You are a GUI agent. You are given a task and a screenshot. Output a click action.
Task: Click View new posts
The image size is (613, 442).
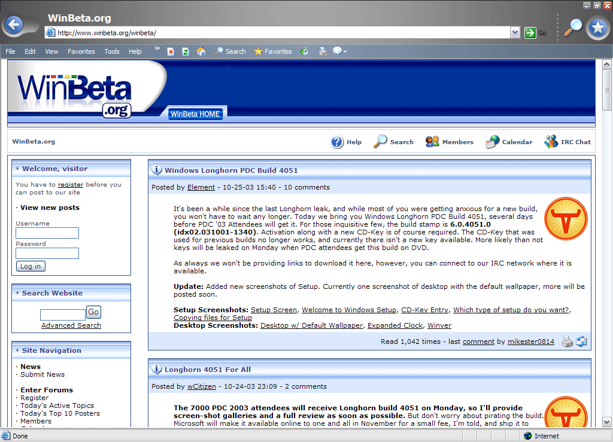click(50, 208)
